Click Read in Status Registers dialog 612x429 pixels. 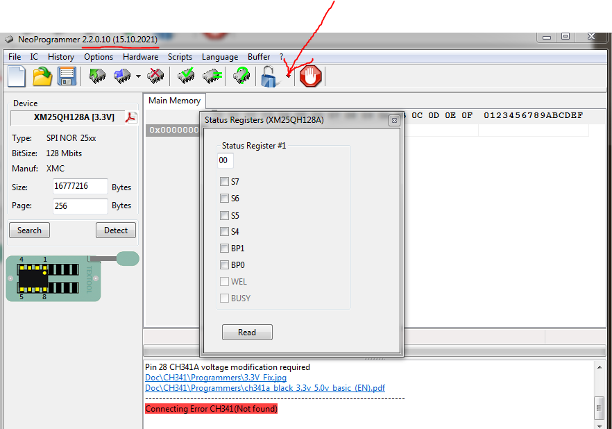pyautogui.click(x=247, y=333)
